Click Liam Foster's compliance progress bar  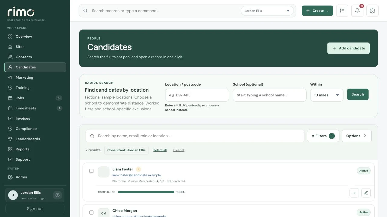tap(146, 192)
